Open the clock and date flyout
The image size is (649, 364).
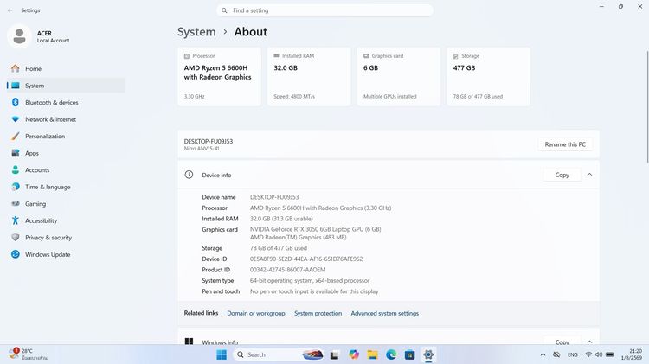tap(631, 354)
